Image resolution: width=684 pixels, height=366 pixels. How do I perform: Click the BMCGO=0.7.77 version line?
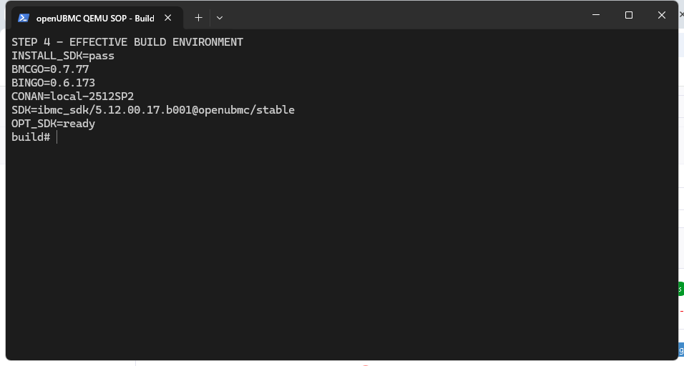pyautogui.click(x=50, y=69)
